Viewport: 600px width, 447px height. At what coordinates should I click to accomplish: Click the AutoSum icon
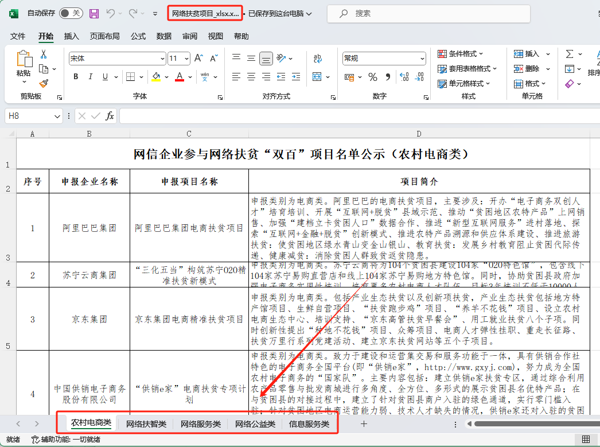click(x=570, y=54)
